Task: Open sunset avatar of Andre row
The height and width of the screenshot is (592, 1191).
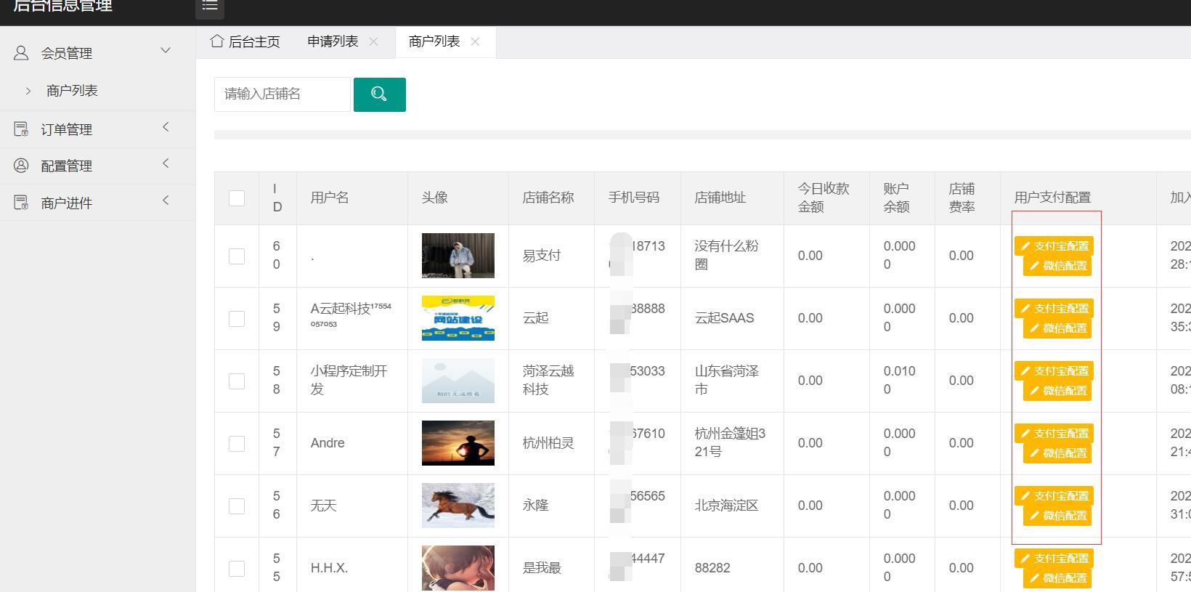Action: pos(458,443)
